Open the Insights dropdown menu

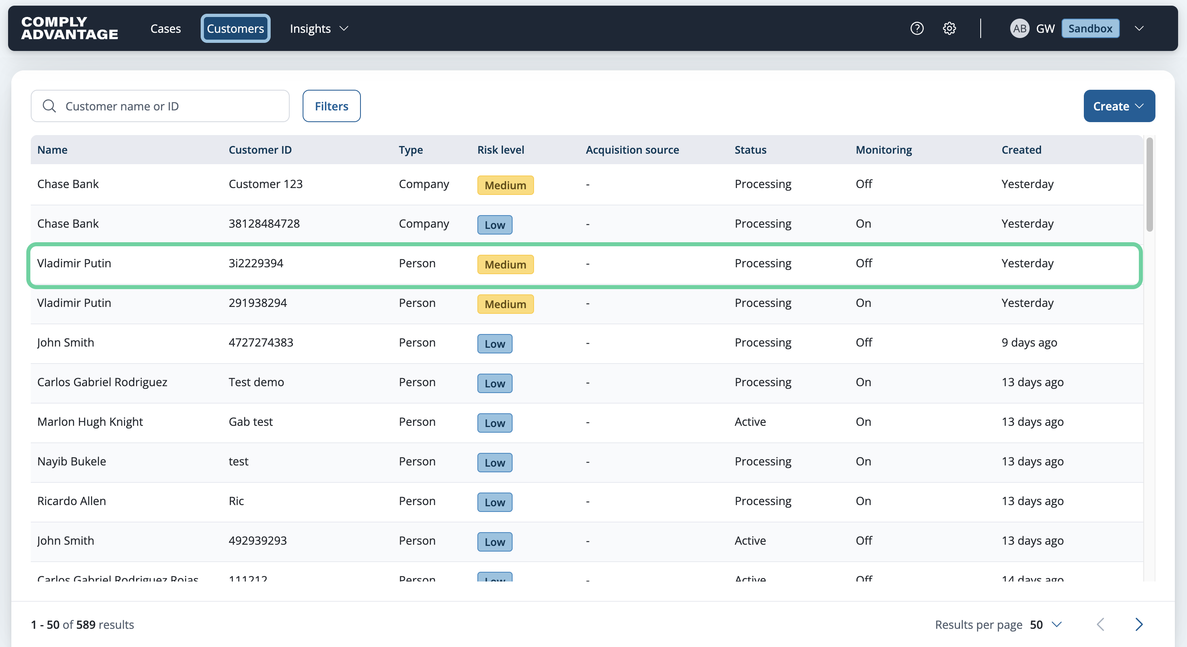[x=319, y=29]
